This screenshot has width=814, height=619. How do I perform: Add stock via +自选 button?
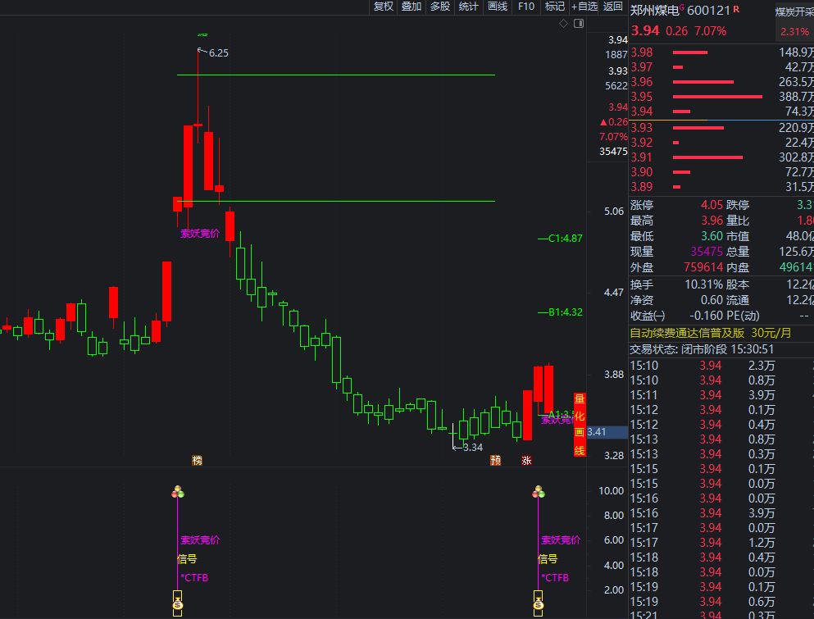pyautogui.click(x=584, y=7)
